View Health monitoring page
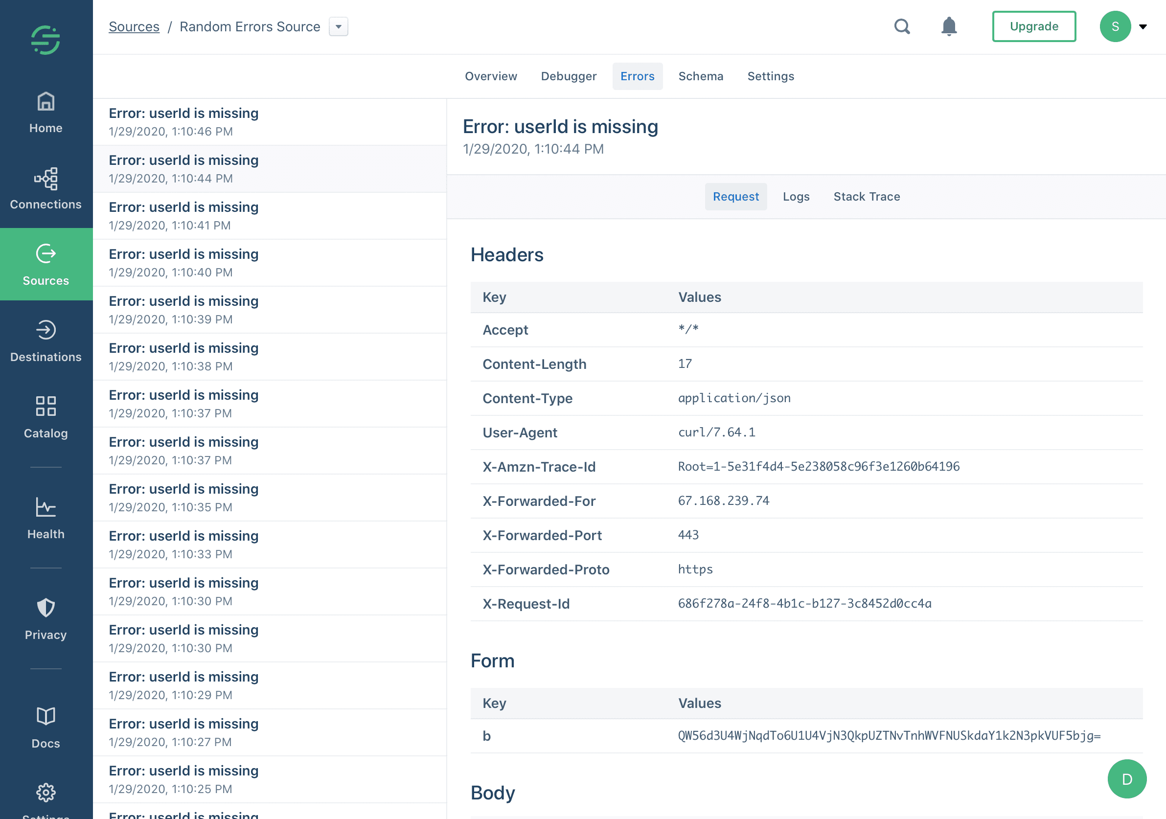This screenshot has width=1166, height=819. pos(46,518)
